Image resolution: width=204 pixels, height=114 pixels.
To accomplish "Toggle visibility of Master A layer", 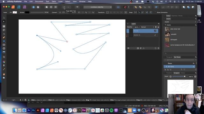I will 155,35.
